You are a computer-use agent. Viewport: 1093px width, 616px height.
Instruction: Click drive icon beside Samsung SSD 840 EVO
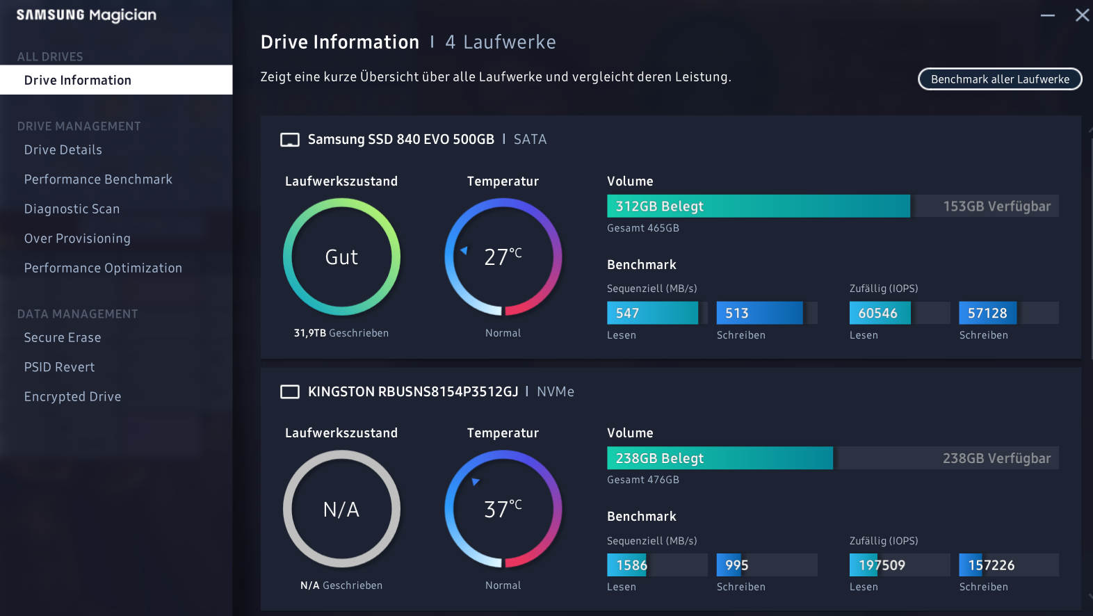[290, 140]
